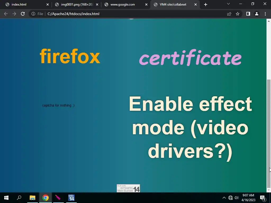Toggle the browser side panel
This screenshot has width=271, height=203.
tap(248, 14)
